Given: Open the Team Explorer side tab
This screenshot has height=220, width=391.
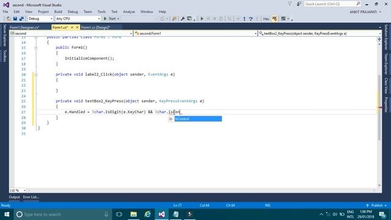Looking at the screenshot, I should [386, 64].
